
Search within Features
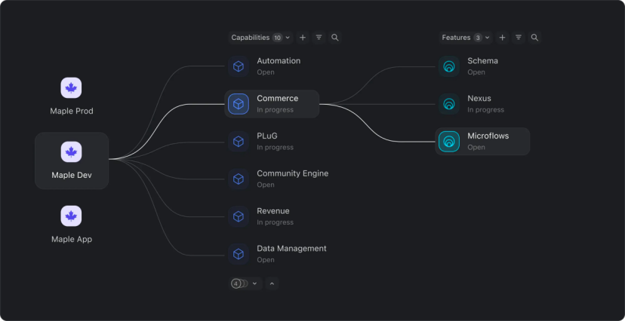535,38
